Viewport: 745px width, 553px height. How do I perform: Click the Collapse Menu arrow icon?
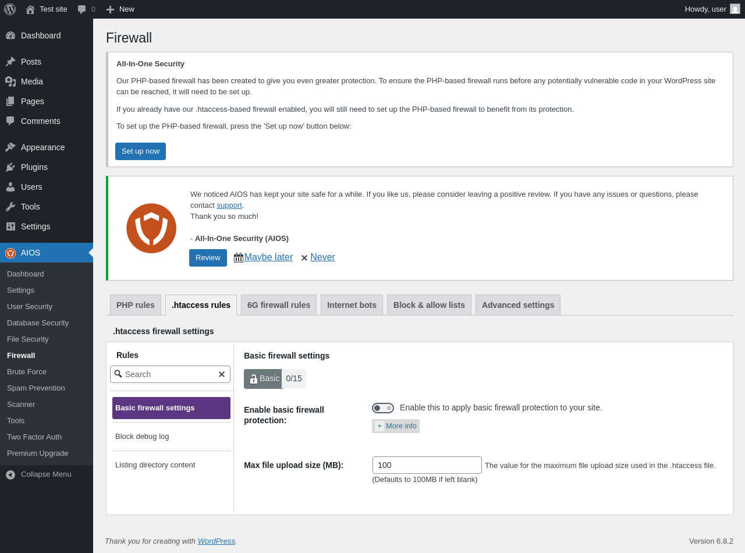coord(10,474)
